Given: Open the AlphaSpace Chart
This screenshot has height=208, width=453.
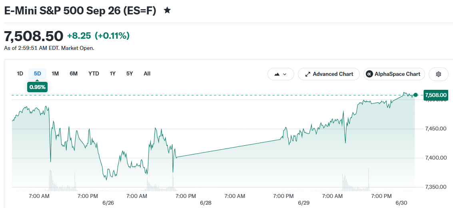Looking at the screenshot, I should click(394, 74).
